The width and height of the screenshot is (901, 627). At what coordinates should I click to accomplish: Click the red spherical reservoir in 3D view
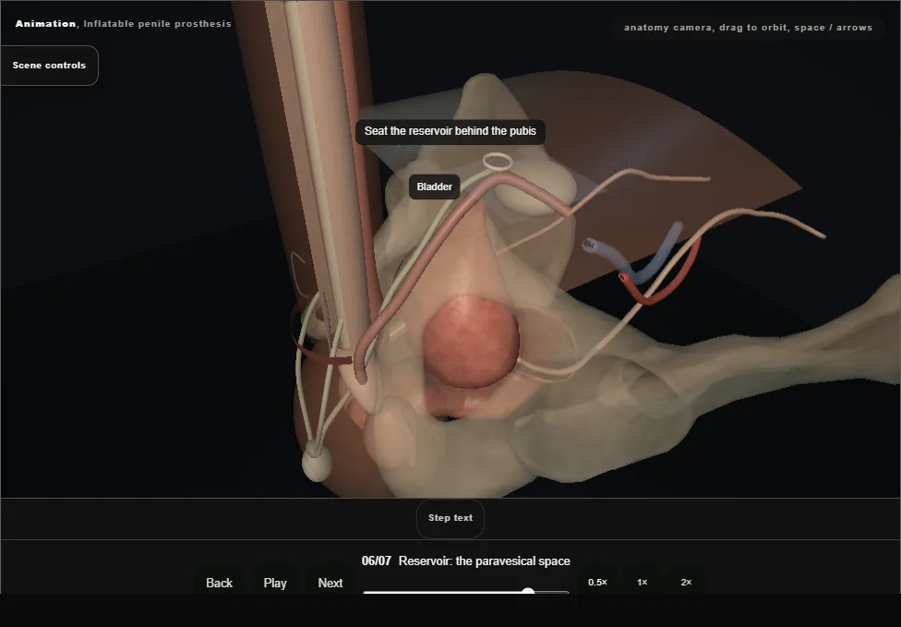[471, 342]
